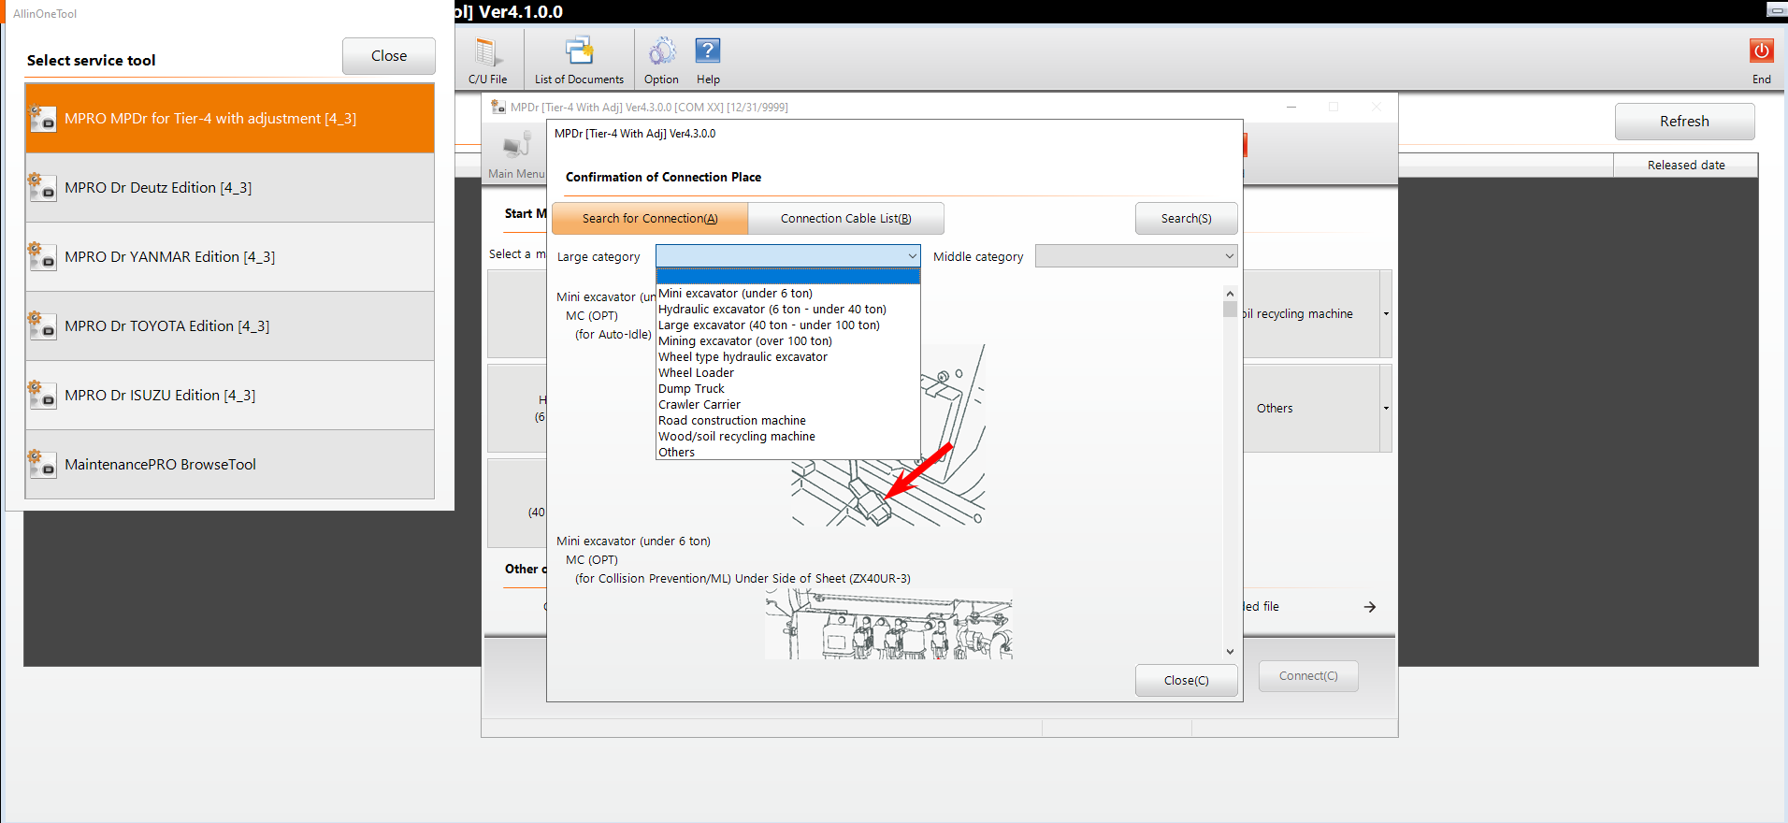Collapse the Large category dropdown

(912, 256)
